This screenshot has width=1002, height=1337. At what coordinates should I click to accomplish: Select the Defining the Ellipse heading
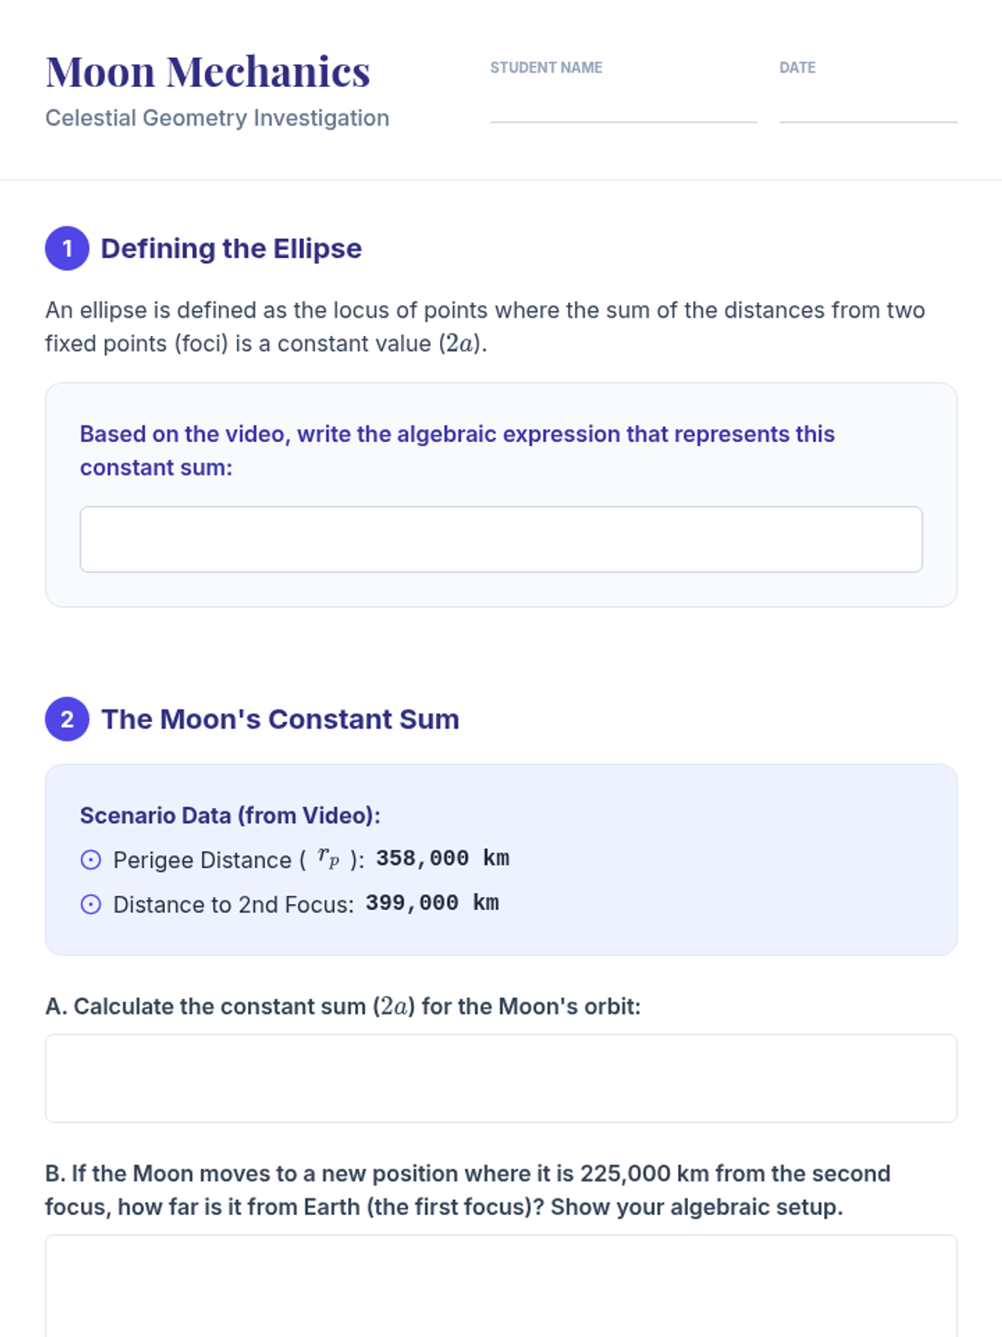pos(231,248)
